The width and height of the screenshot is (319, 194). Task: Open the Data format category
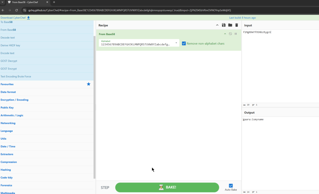8,92
